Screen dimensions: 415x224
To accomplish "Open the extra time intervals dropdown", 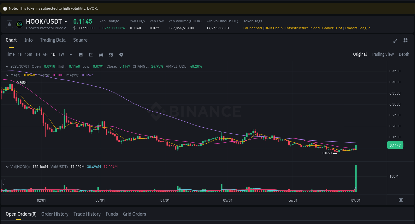I will click(x=70, y=54).
